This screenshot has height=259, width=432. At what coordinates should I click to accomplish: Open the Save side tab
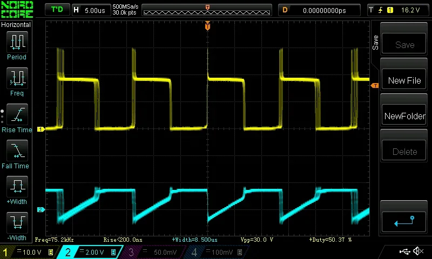pyautogui.click(x=375, y=43)
